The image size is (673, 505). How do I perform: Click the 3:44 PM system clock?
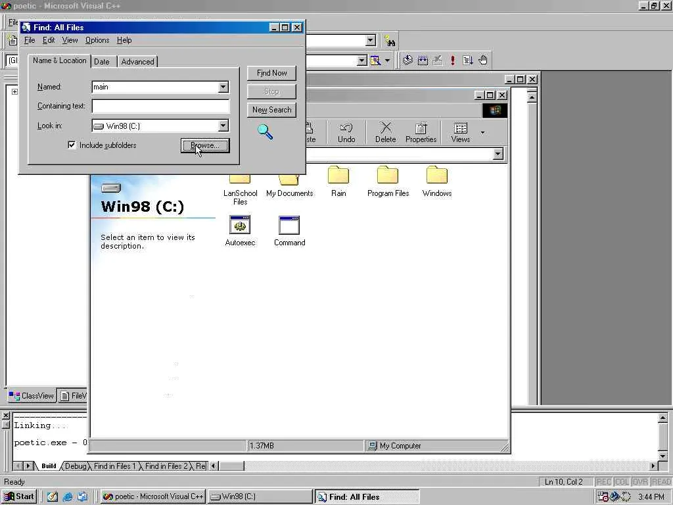pos(651,497)
